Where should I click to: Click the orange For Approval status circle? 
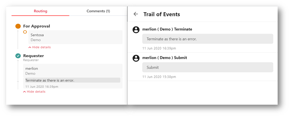(x=18, y=26)
